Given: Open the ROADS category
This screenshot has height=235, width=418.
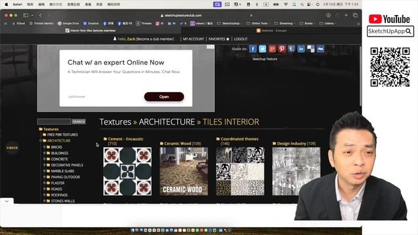Looking at the screenshot, I should pyautogui.click(x=57, y=189).
